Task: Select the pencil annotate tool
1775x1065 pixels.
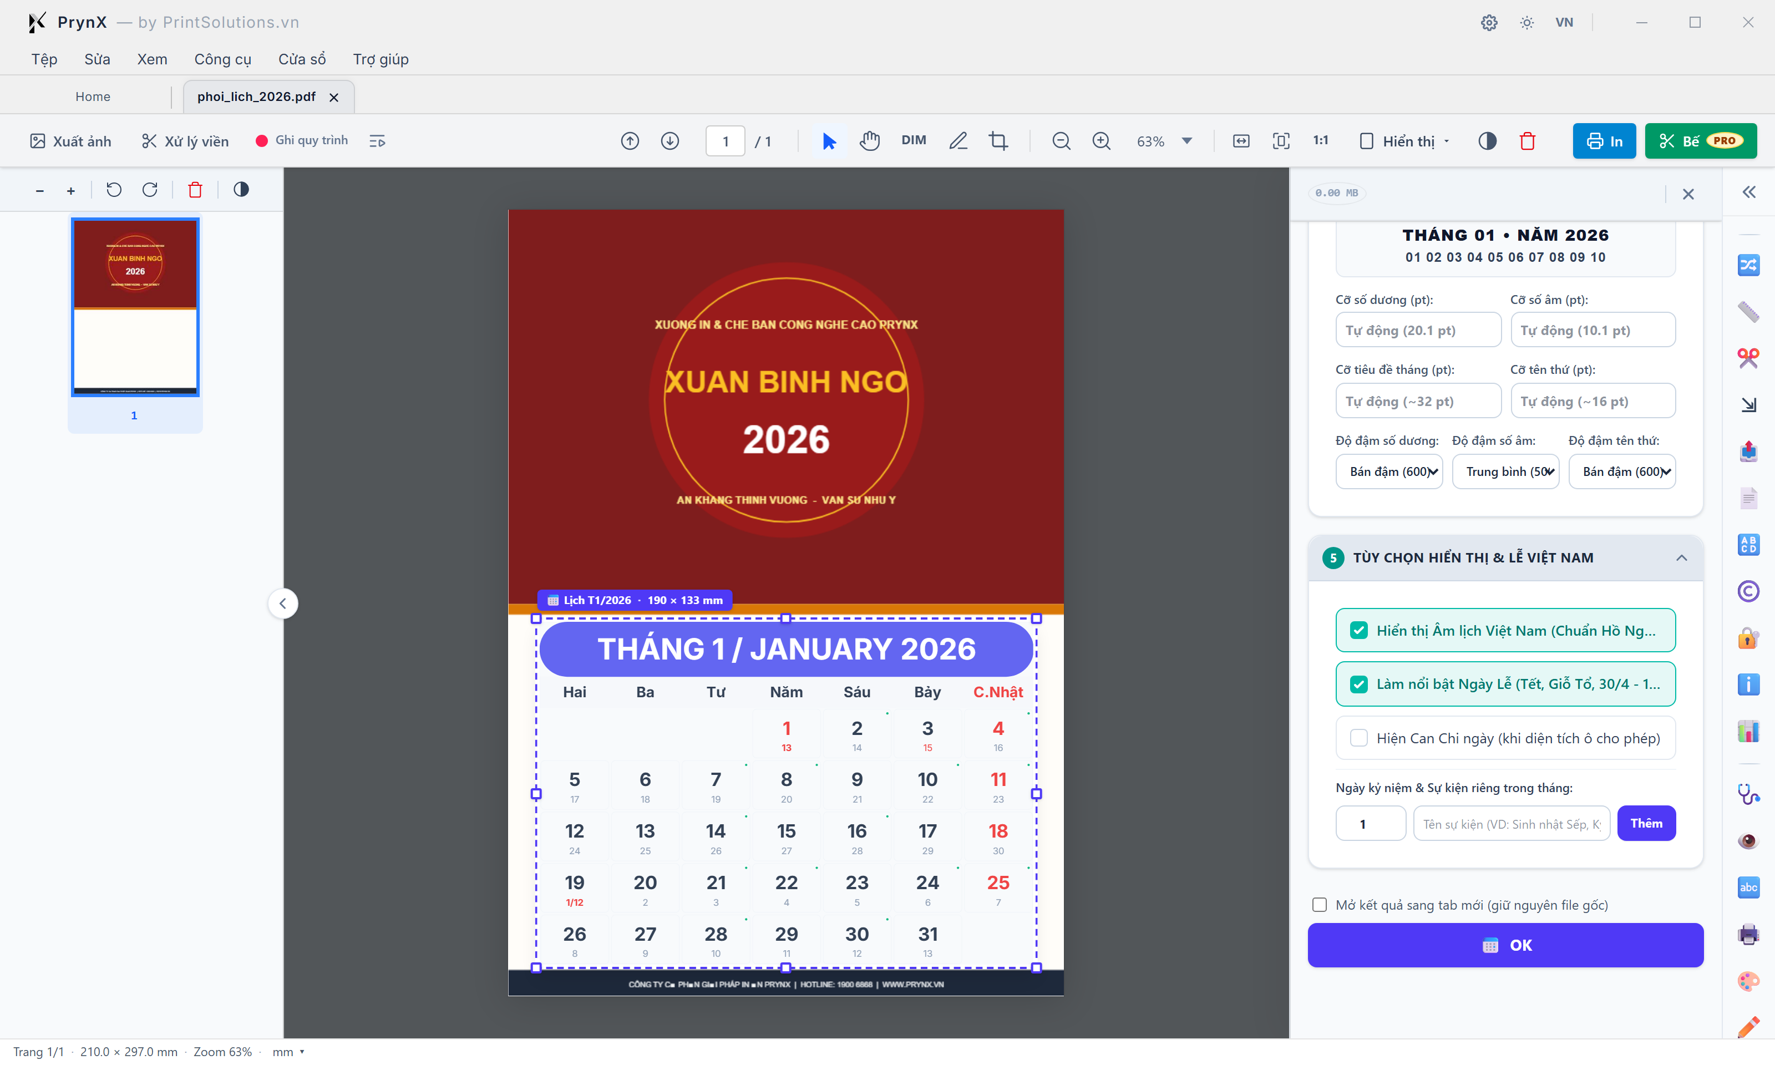Action: (x=958, y=141)
